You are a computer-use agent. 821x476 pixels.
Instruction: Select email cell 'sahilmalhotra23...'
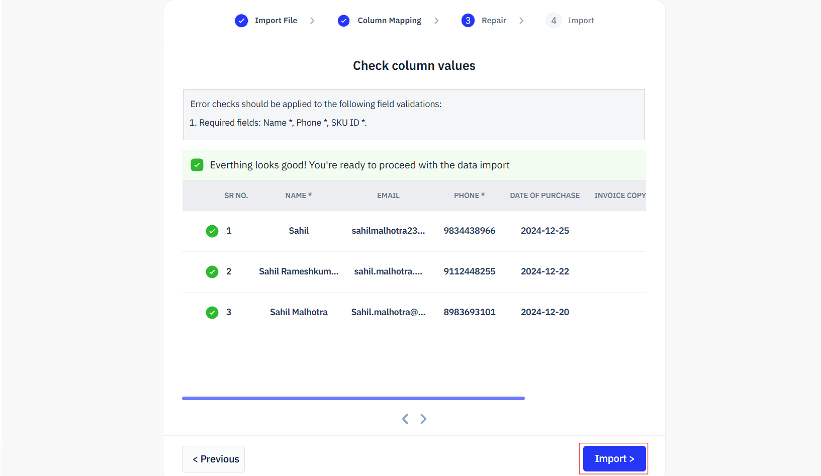(x=388, y=231)
